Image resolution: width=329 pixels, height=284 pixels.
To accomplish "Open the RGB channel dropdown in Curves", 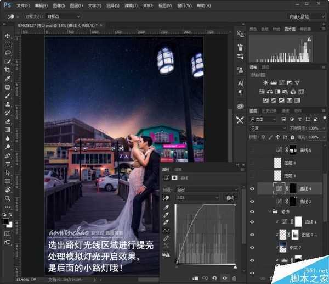I will 197,197.
